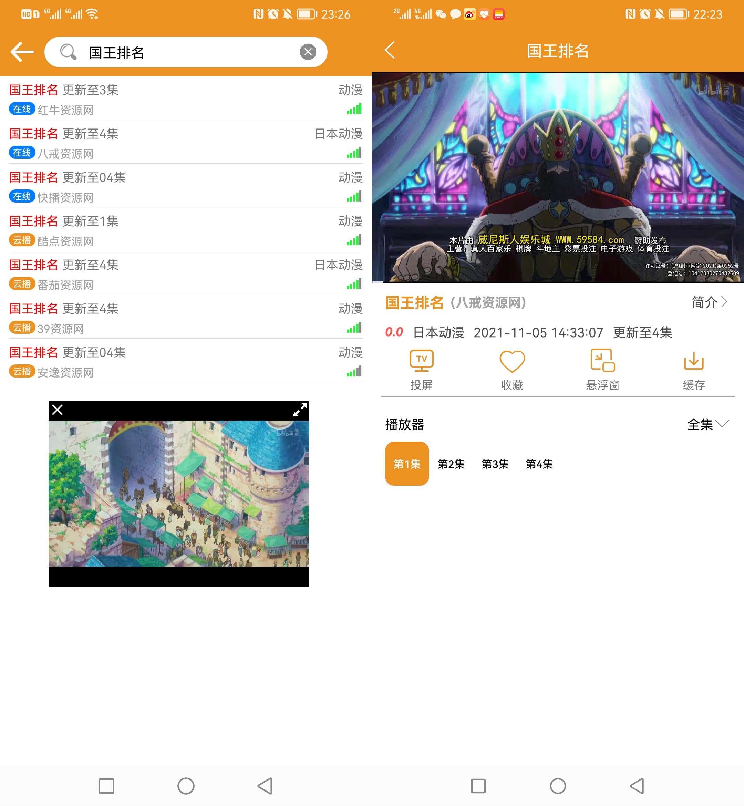Focus the search field containing 国王排名
The width and height of the screenshot is (744, 806).
[186, 52]
